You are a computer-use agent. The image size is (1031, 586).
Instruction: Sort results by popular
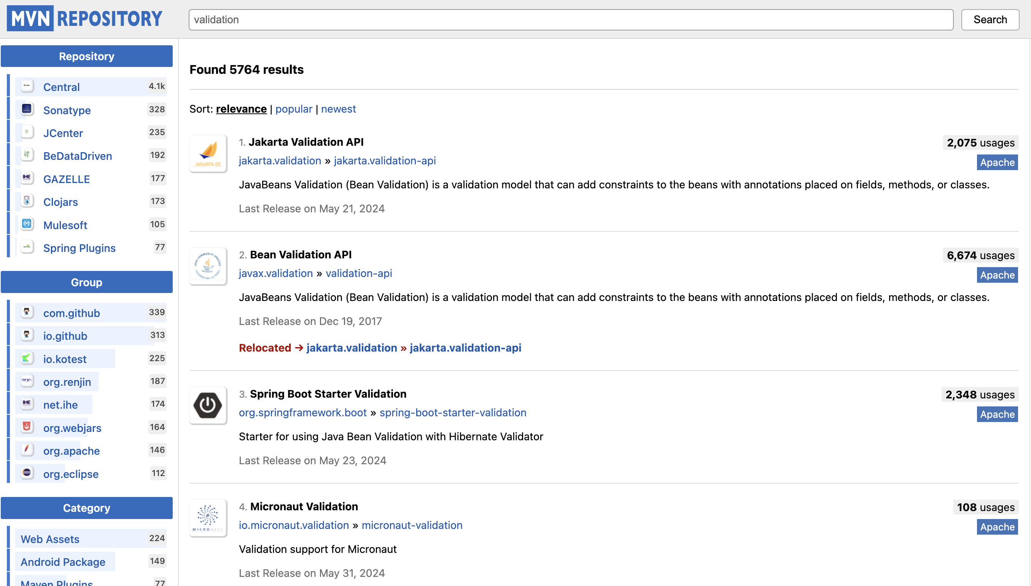[294, 109]
